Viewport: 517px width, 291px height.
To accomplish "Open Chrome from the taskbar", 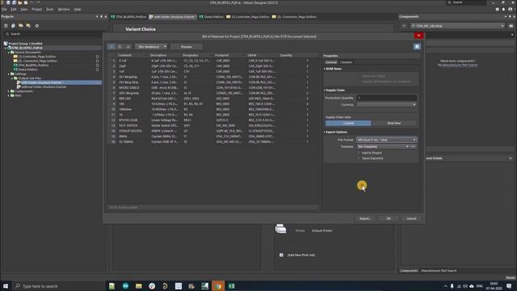I will [x=218, y=286].
